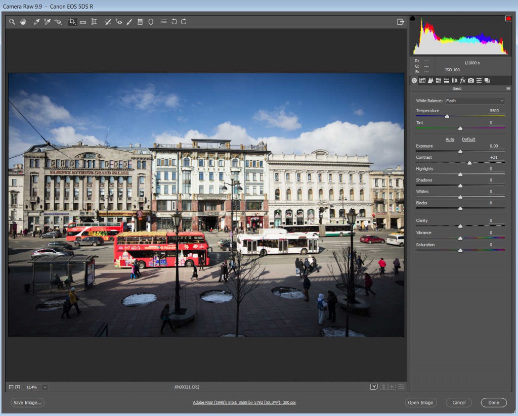Rotate image 90° counterclockwise
Image resolution: width=518 pixels, height=416 pixels.
174,22
